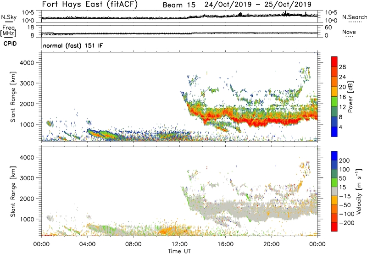Click the 'CPID' label
The image size is (367, 254).
pyautogui.click(x=10, y=44)
